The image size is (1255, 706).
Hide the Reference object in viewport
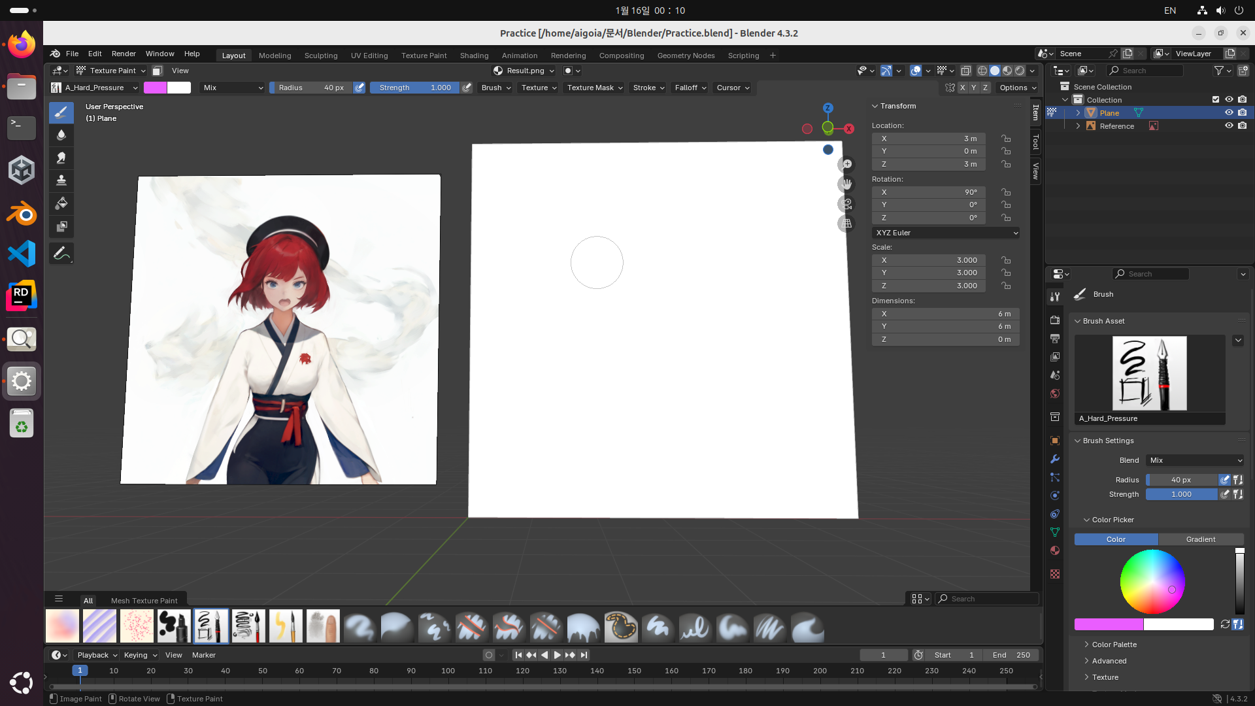[1229, 126]
